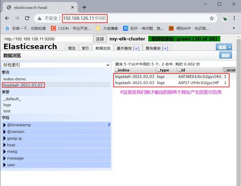This screenshot has height=186, width=241.
Task: Open Baidu bookmark icon
Action: pos(7,28)
